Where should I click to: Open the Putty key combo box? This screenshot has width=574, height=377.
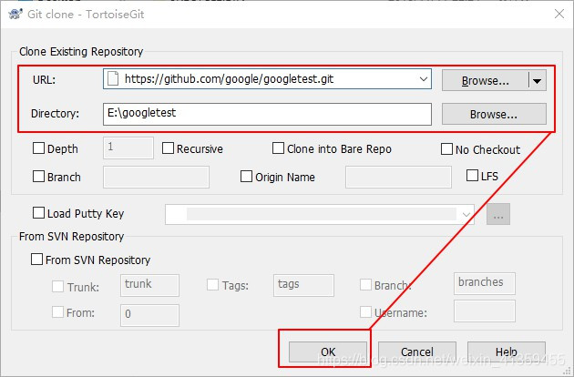pyautogui.click(x=320, y=214)
